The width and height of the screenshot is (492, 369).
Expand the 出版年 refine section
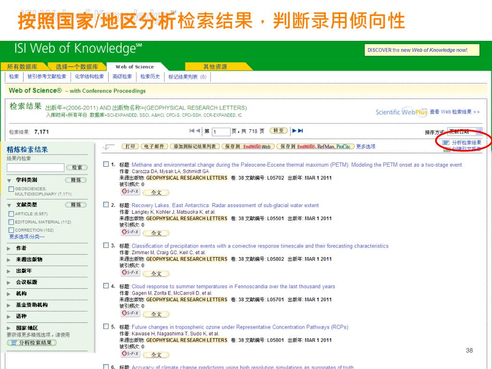9,271
